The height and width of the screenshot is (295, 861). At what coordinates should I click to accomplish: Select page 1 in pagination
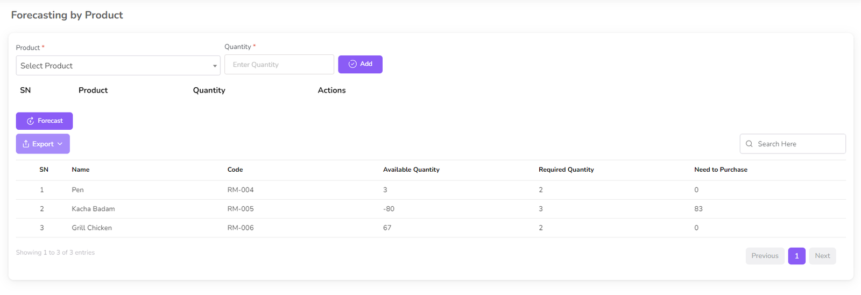pos(796,256)
